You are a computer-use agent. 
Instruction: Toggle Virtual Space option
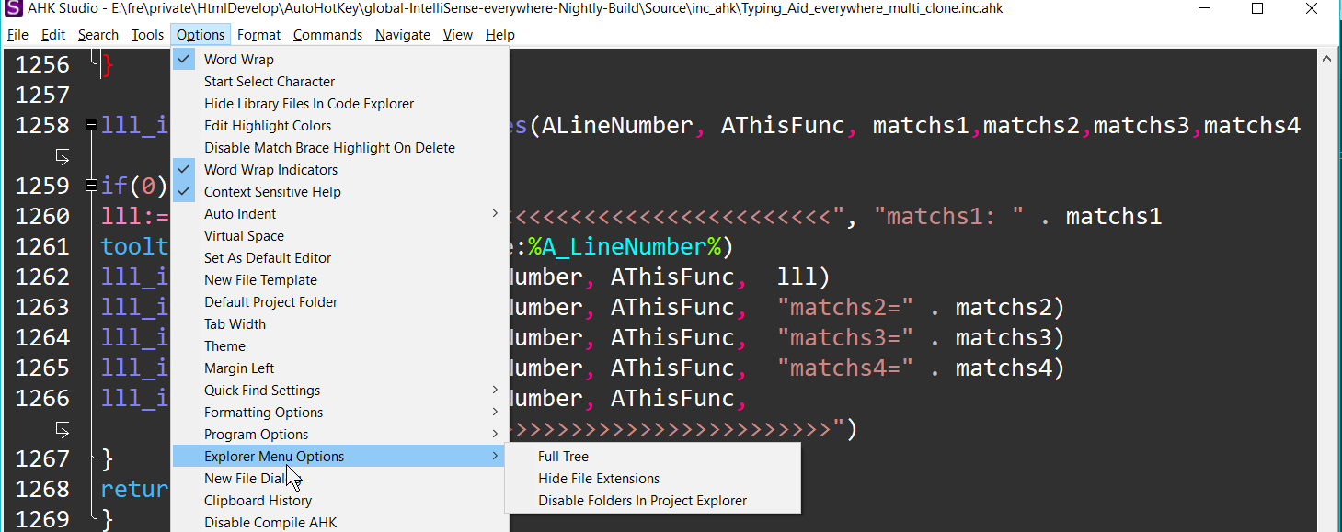340,236
